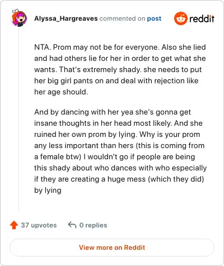Open the blue "post" link
224x266 pixels.
click(x=154, y=18)
